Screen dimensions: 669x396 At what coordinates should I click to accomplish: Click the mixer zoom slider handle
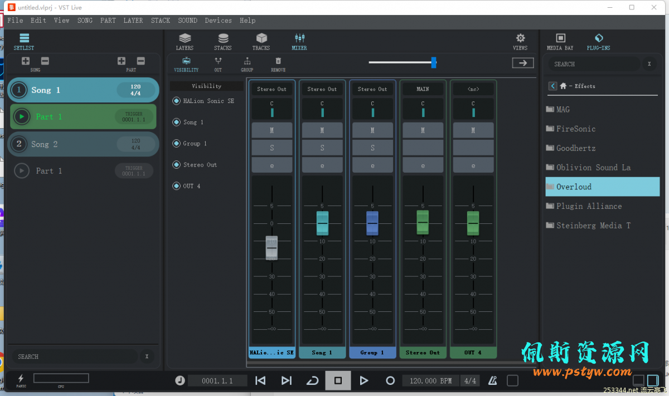(434, 63)
